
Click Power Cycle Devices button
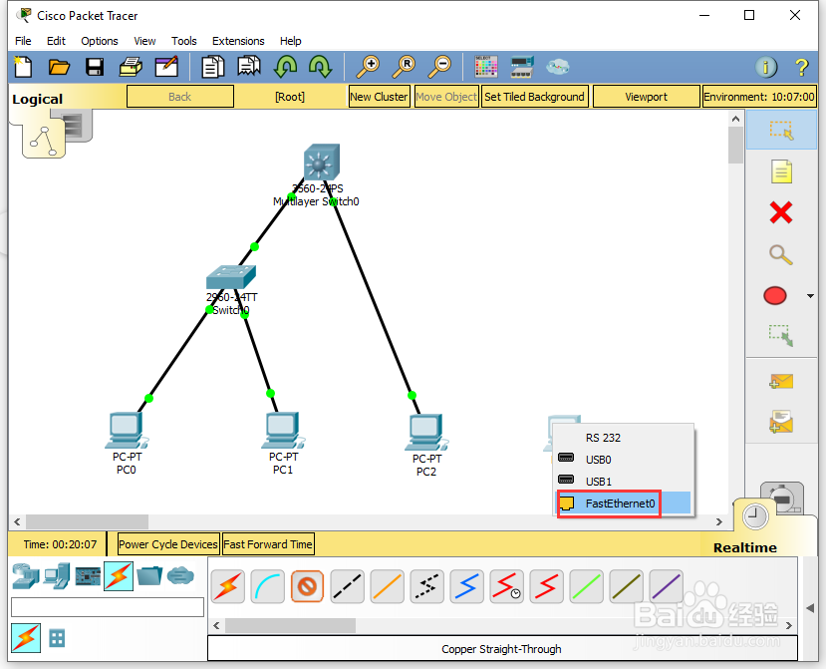point(168,544)
